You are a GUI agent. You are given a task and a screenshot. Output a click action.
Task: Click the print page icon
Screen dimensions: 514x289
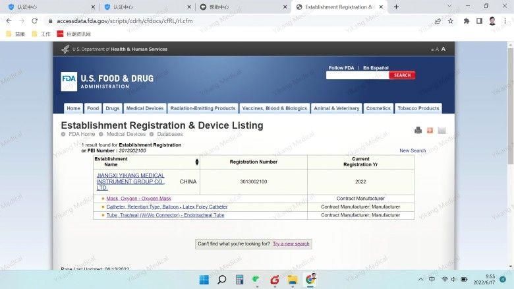(418, 130)
